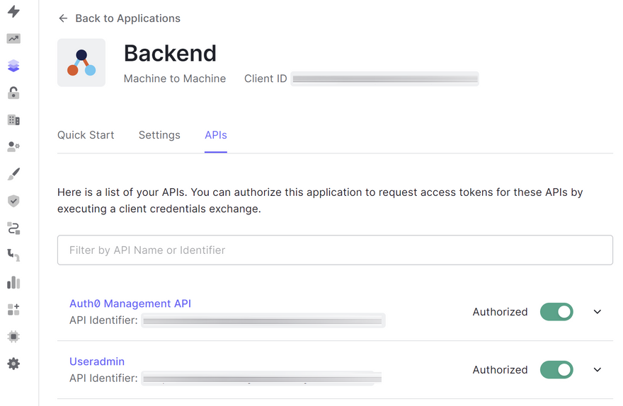Open the Useradmin API link
The width and height of the screenshot is (623, 406).
click(97, 361)
